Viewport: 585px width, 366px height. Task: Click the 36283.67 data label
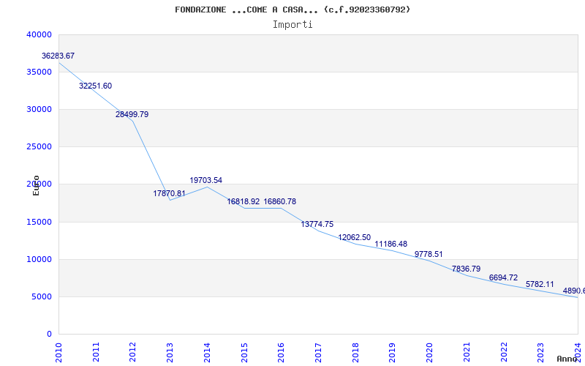click(58, 56)
